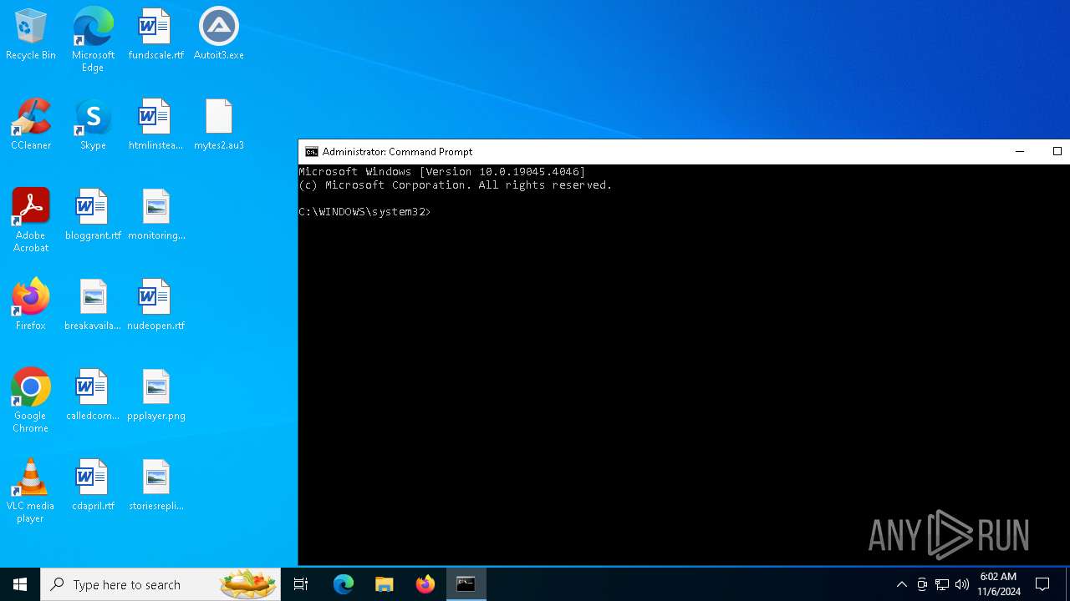
Task: Open Firefox desktop shortcut
Action: point(31,305)
